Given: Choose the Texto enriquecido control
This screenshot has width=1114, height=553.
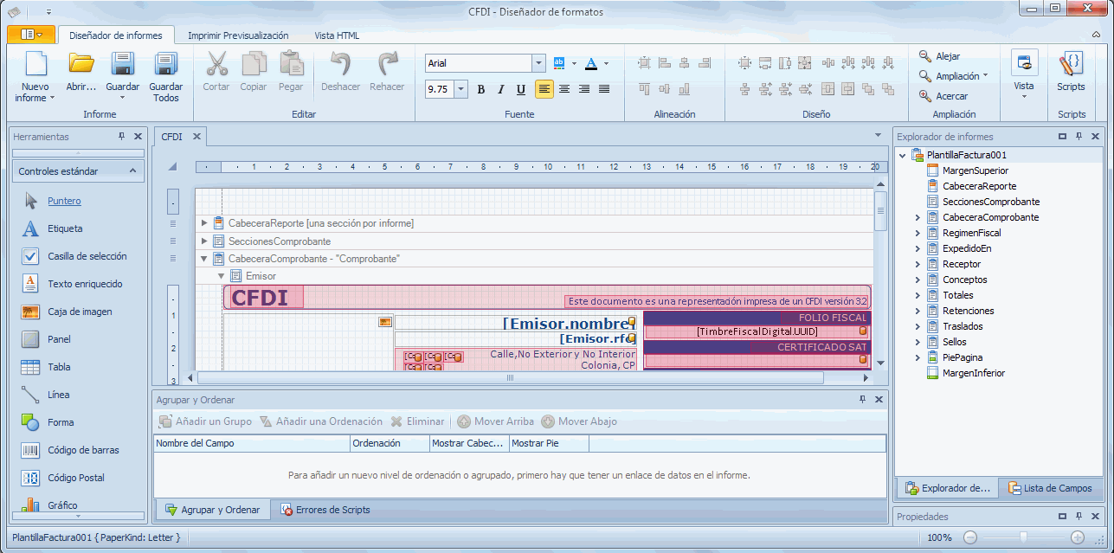Looking at the screenshot, I should click(x=31, y=284).
